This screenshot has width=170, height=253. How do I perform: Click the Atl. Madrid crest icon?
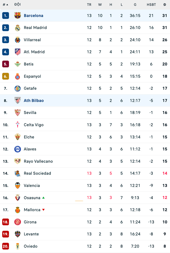coord(17,52)
